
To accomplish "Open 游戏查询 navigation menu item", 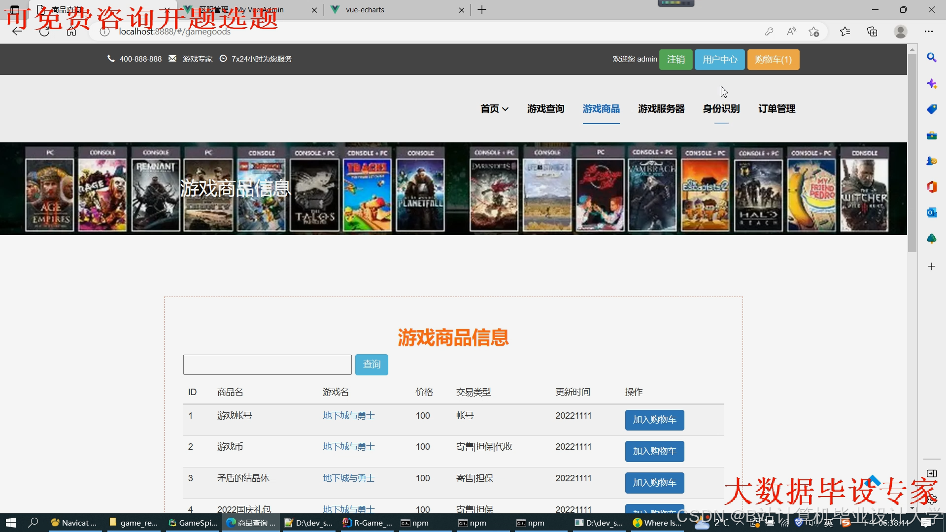I will [x=545, y=109].
